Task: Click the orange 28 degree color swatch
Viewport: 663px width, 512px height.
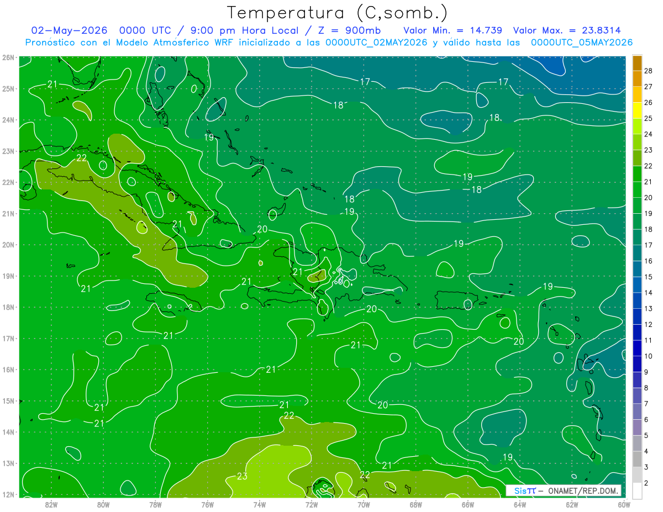Action: (x=637, y=63)
